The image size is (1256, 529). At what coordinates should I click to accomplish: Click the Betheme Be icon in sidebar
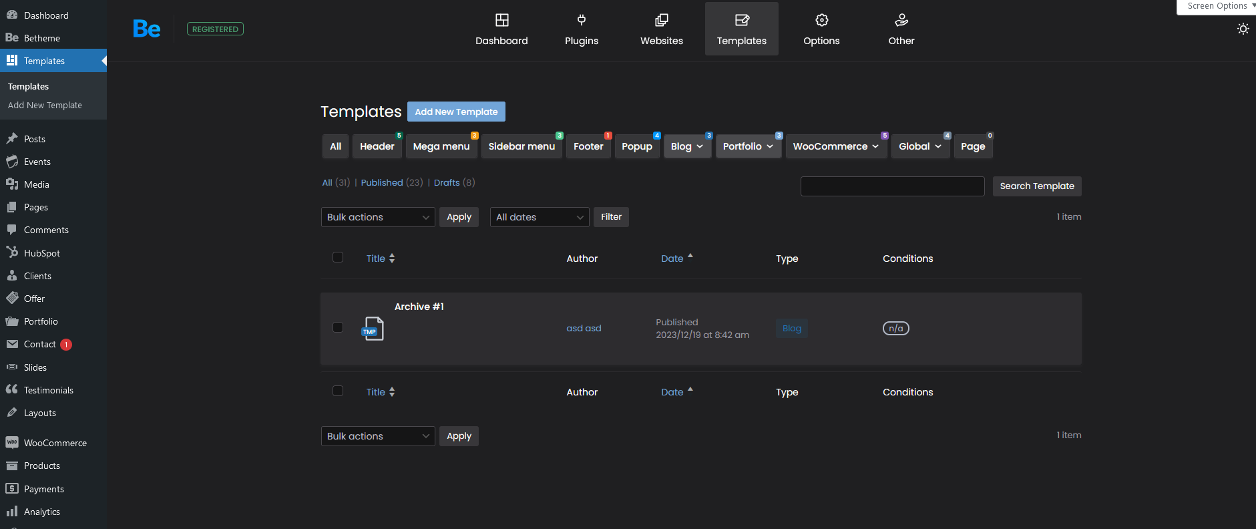[x=12, y=37]
